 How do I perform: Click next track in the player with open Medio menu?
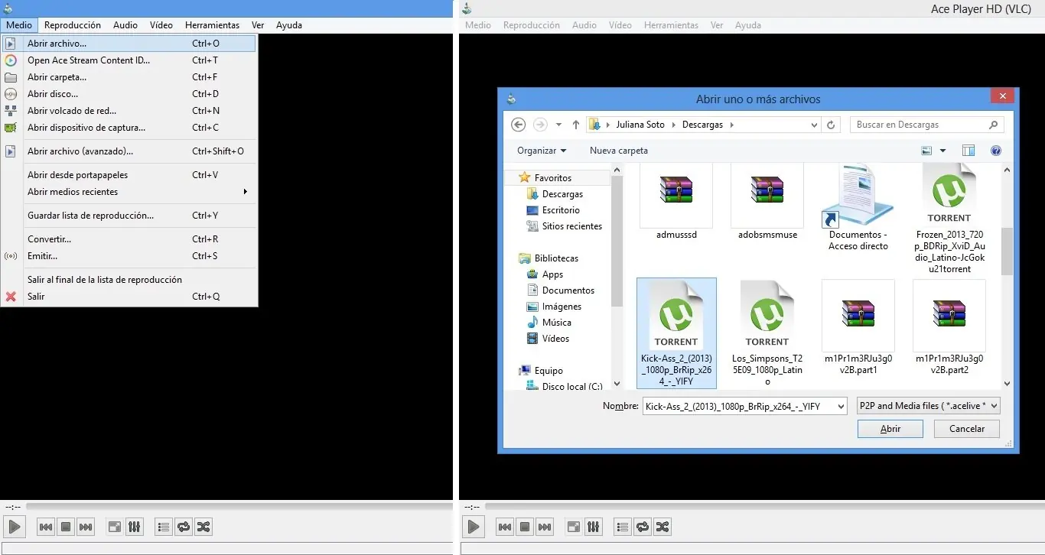(x=86, y=527)
